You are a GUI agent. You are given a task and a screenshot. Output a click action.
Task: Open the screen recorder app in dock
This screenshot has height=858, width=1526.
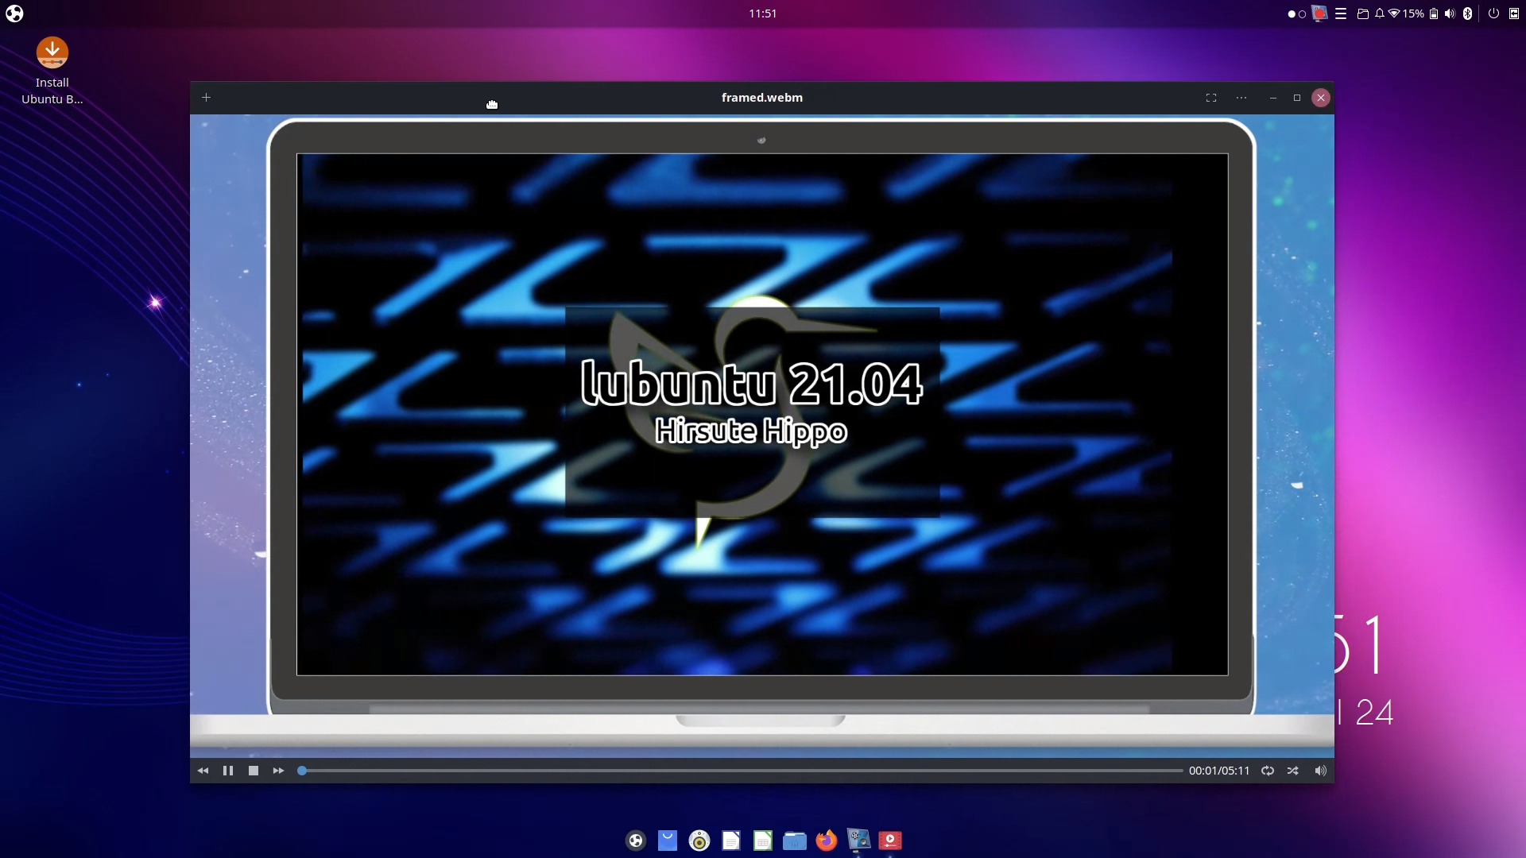pos(858,841)
